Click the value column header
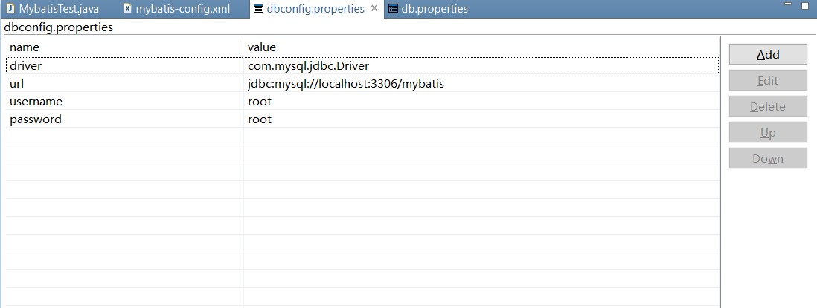 click(481, 47)
